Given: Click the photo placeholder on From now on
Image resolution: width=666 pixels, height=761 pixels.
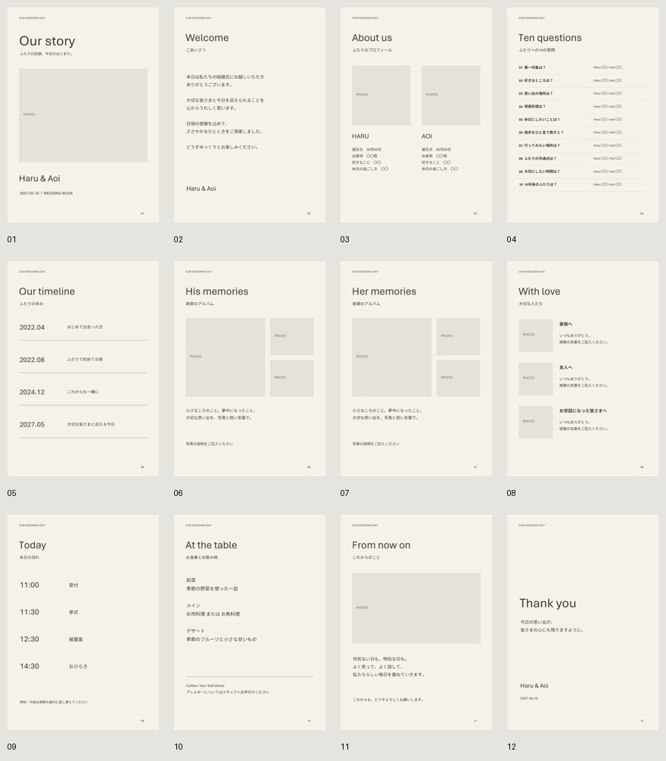Looking at the screenshot, I should pos(416,608).
